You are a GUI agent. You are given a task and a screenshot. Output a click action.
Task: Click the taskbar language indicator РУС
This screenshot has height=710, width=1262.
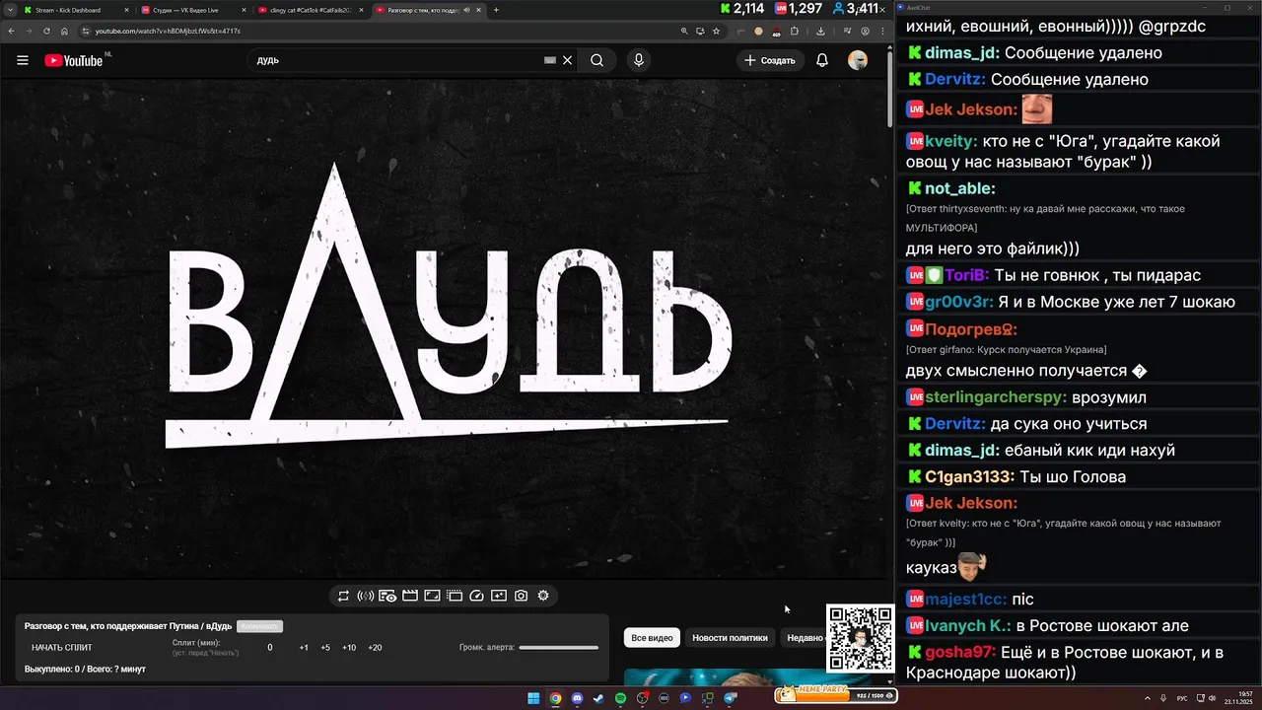1182,698
